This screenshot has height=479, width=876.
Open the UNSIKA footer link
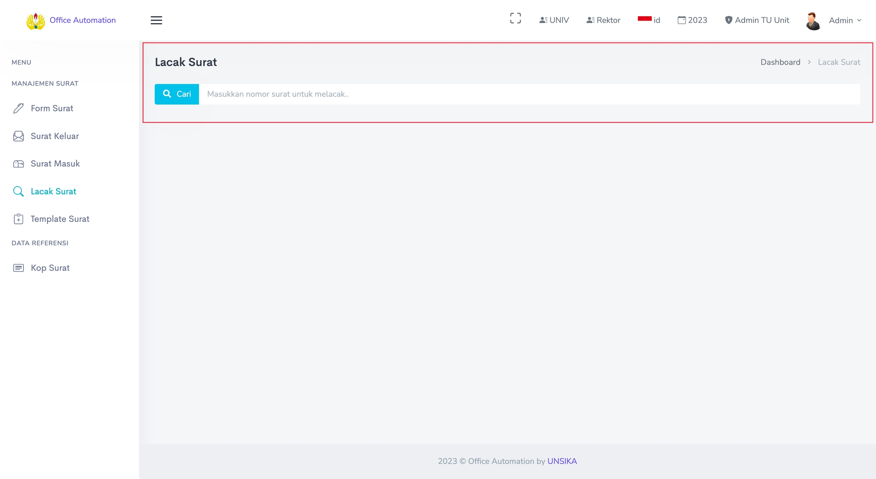pos(562,461)
